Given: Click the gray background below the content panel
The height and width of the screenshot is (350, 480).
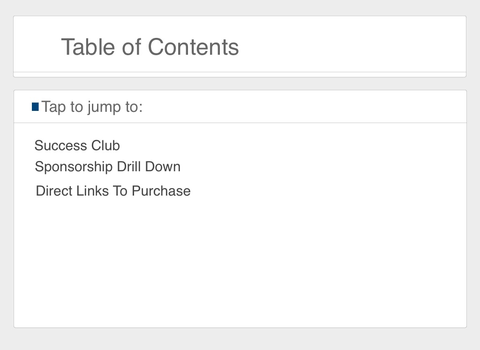Looking at the screenshot, I should (240, 339).
